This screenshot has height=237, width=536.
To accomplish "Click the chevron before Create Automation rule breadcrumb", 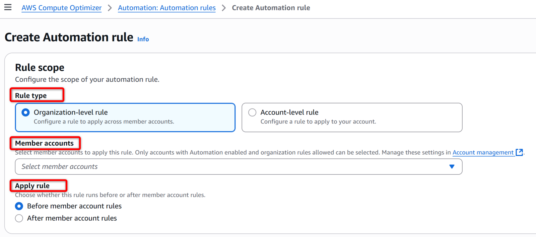I will pos(224,8).
